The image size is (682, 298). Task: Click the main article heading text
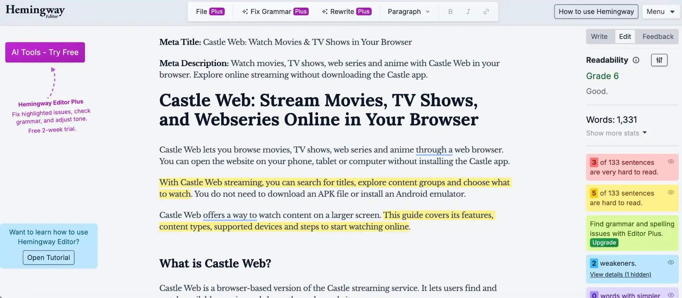(319, 110)
